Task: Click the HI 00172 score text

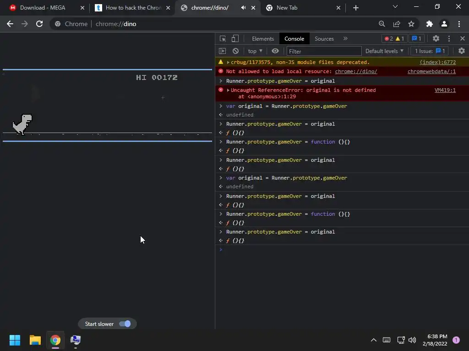Action: coord(157,78)
